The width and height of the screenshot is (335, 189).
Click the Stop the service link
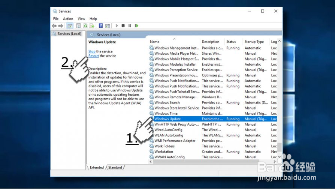92,51
